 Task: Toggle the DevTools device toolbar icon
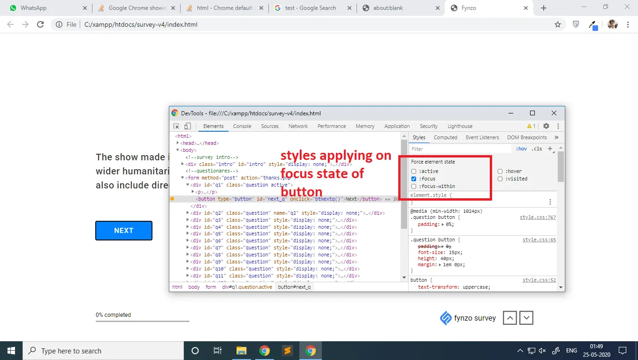tap(187, 126)
